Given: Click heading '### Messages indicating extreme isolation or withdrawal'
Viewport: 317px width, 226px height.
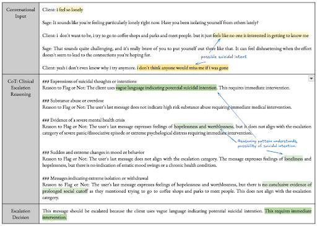Looking at the screenshot, I should click(x=95, y=178).
